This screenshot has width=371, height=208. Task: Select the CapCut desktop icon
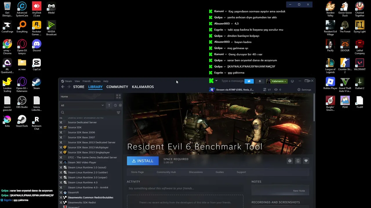37,65
